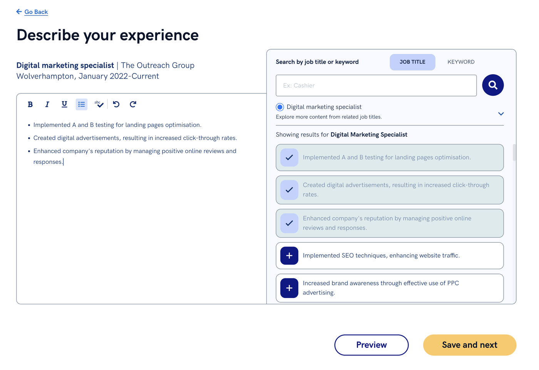539x370 pixels.
Task: Redo the last undone edit
Action: coord(133,104)
